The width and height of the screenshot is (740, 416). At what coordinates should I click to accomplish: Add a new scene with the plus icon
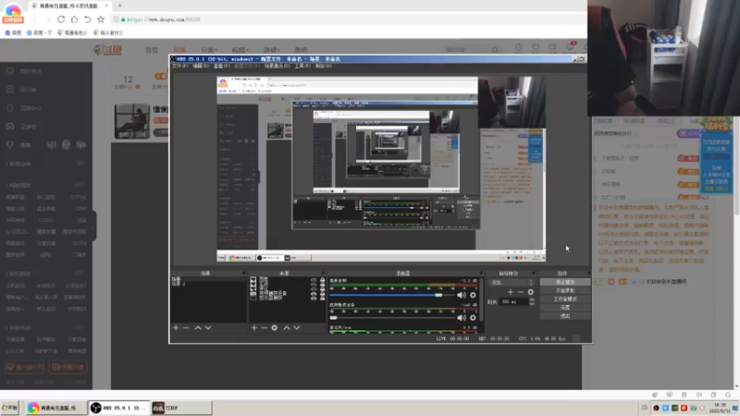tap(176, 328)
